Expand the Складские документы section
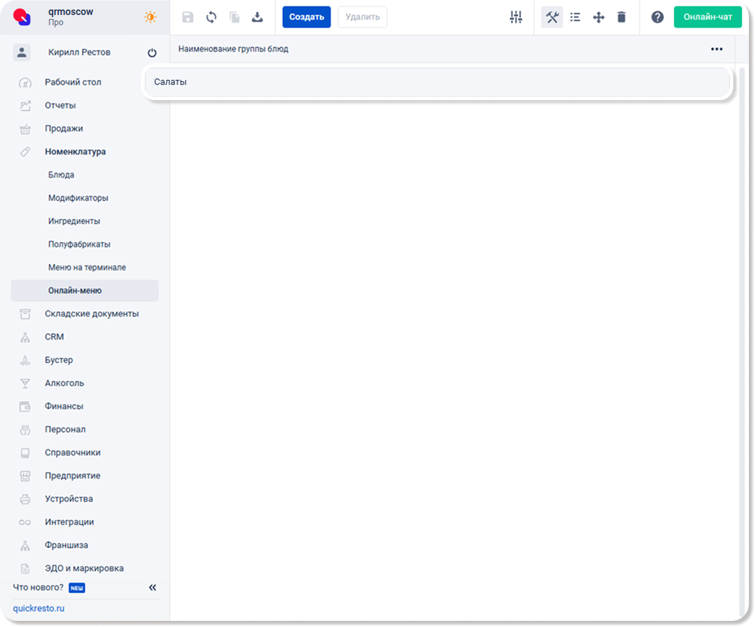This screenshot has width=755, height=627. coord(91,314)
